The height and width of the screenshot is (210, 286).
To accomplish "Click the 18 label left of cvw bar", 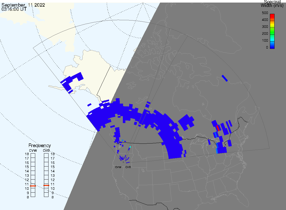I will [x=27, y=154].
